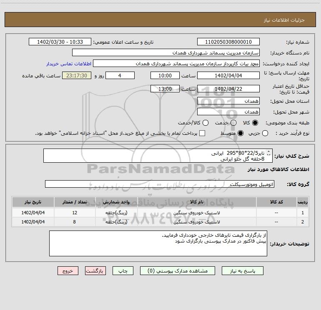Check the اسناد خزانه اسلامی payment checkbox
321x310 pixels.
pos(202,133)
